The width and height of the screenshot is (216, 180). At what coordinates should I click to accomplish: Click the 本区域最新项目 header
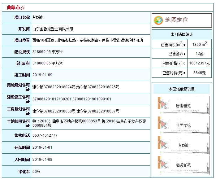(x=182, y=89)
